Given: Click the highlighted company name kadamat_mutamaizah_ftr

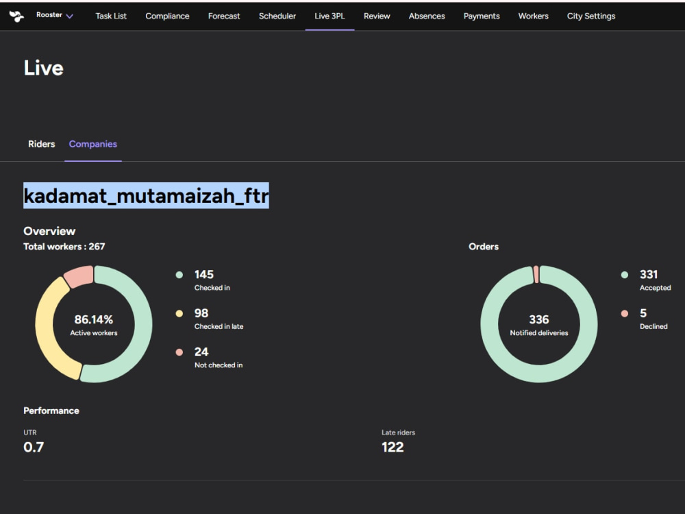Looking at the screenshot, I should pos(146,195).
